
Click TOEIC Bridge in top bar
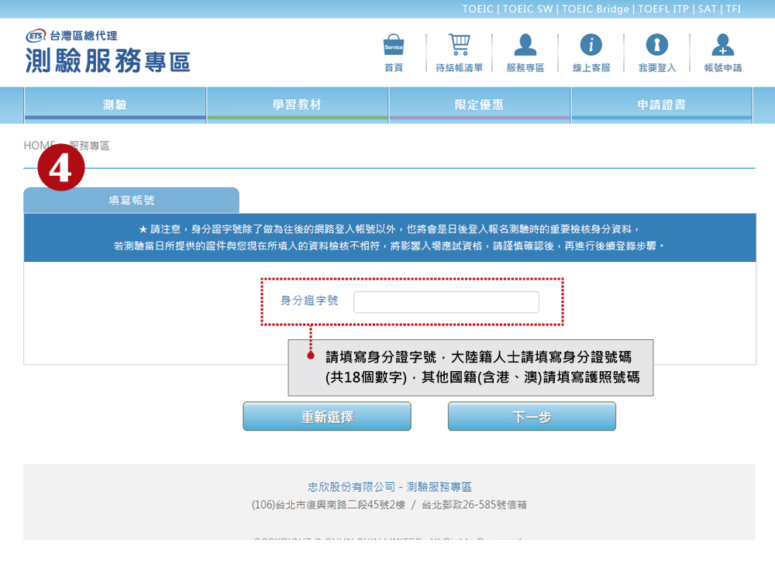point(597,9)
